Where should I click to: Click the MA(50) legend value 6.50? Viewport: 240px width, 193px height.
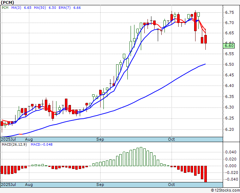pos(52,8)
